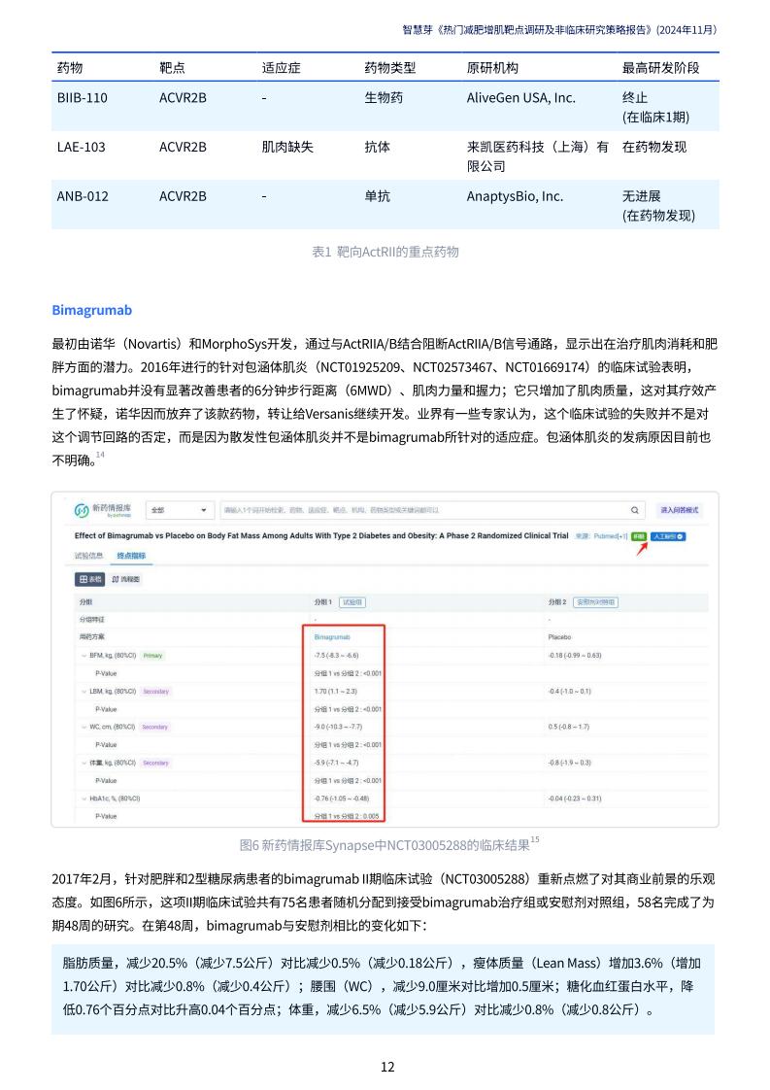Select the 表格 table view button
This screenshot has height=1090, width=770.
(x=90, y=579)
